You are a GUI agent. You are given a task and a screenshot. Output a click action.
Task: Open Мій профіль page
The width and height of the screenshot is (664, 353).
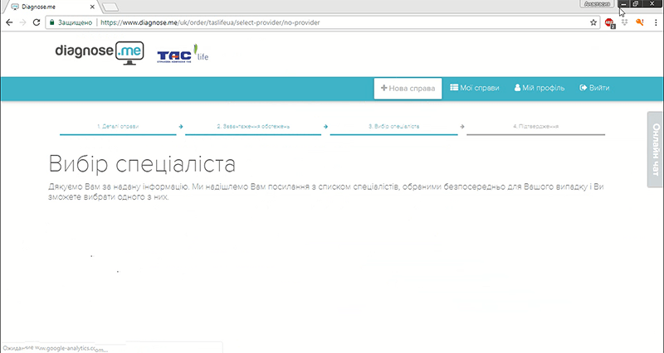[539, 88]
